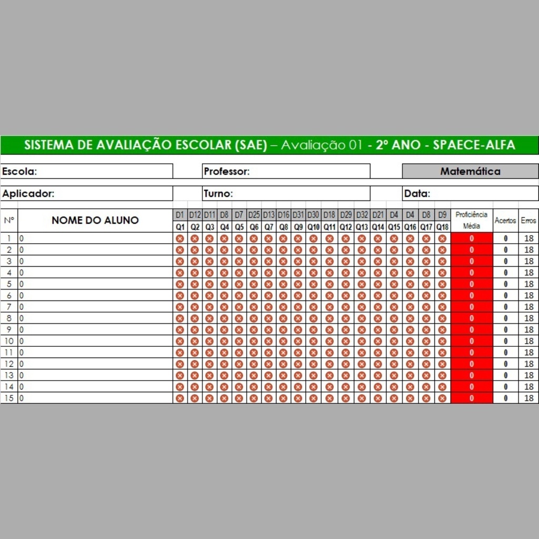The width and height of the screenshot is (539, 539).
Task: Click the X icon in row 7, Q7
Action: (268, 307)
